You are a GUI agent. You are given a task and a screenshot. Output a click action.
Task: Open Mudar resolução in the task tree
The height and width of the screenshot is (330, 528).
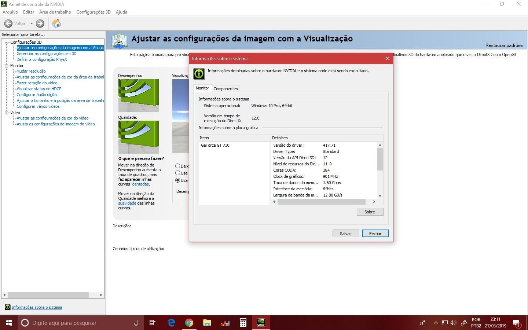[x=31, y=71]
